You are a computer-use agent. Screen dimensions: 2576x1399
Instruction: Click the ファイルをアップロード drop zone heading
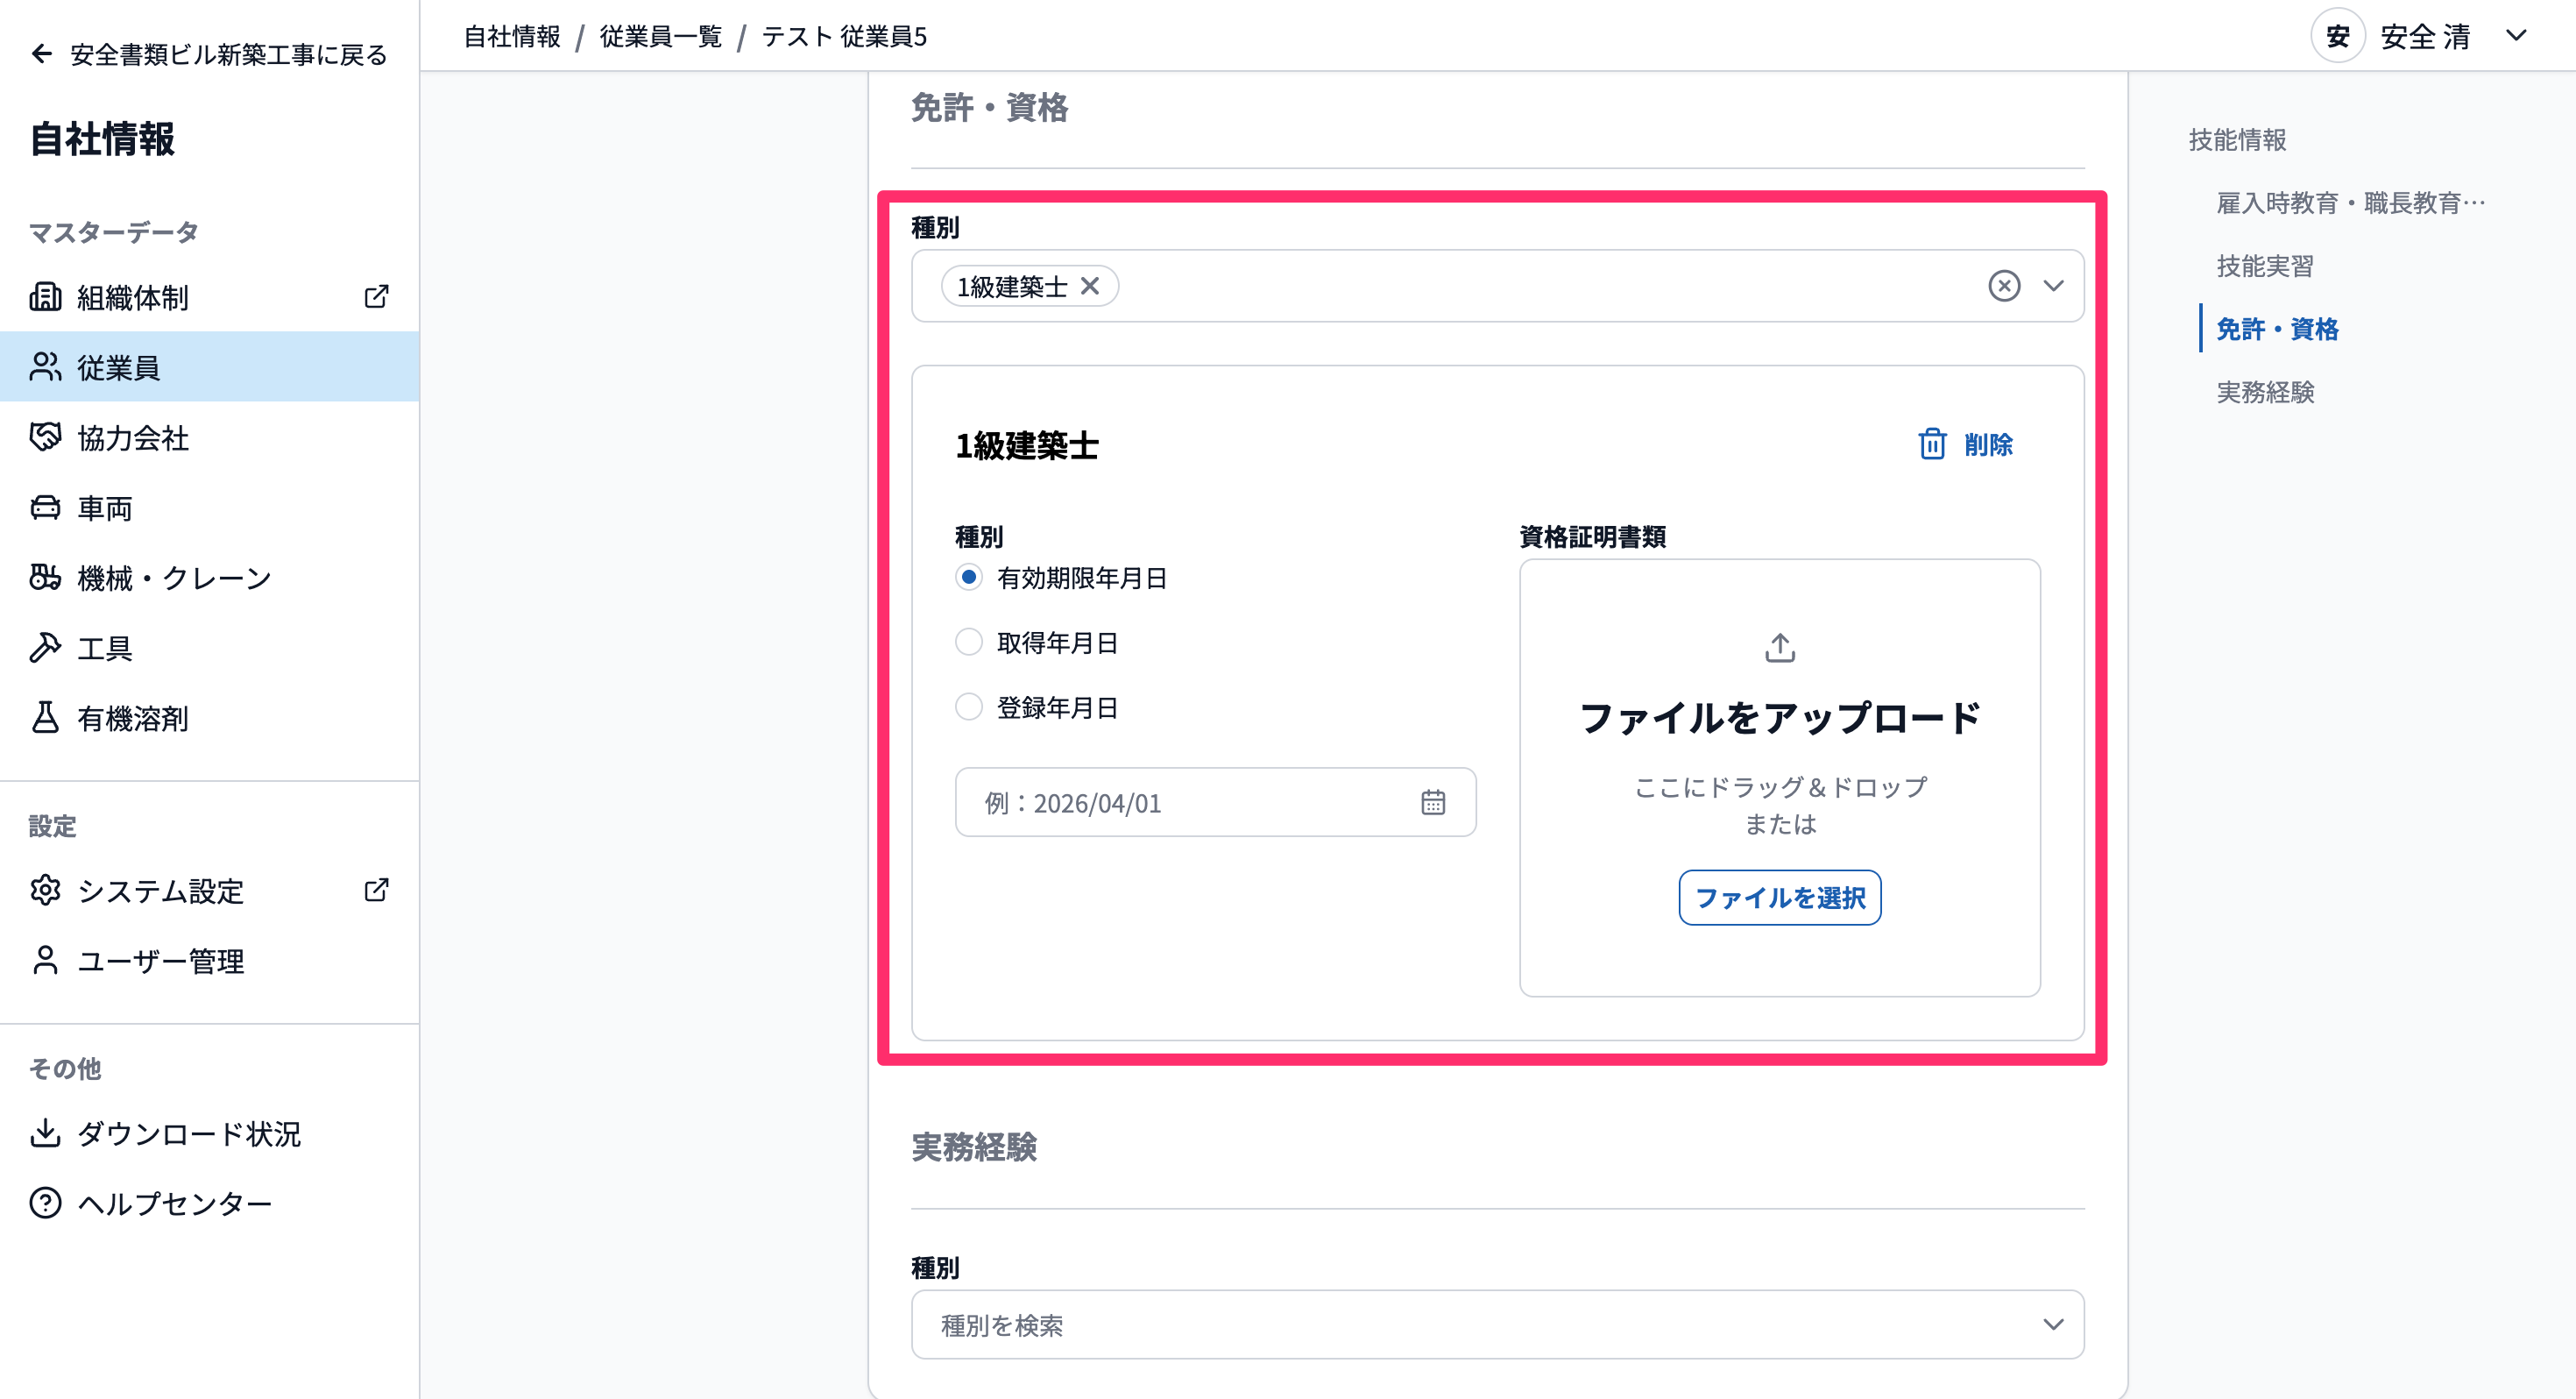pos(1780,718)
